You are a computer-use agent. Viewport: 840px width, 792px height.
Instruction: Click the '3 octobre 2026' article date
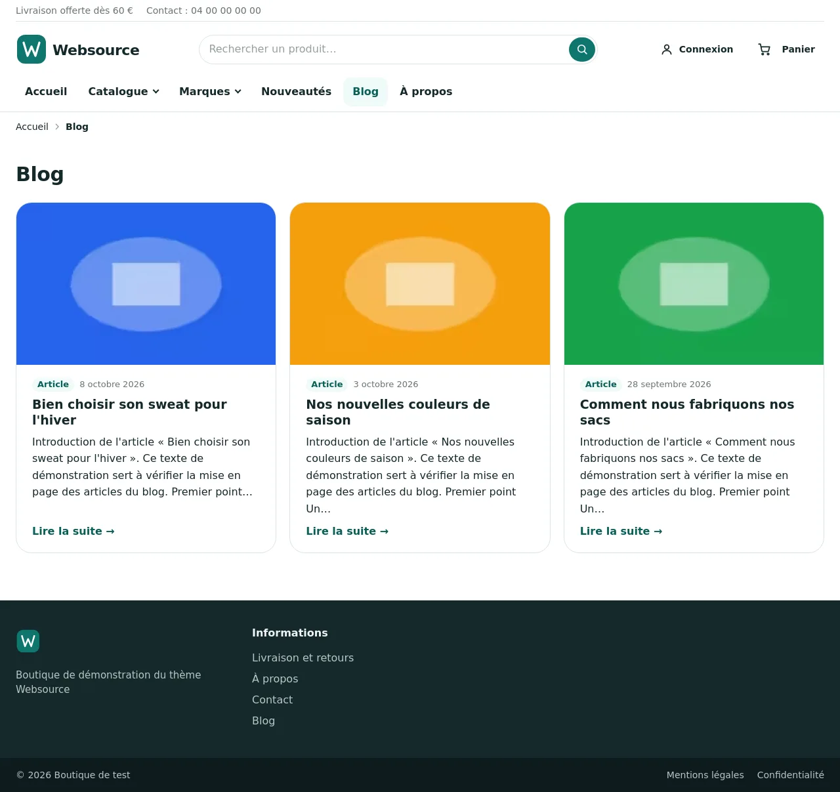(386, 385)
